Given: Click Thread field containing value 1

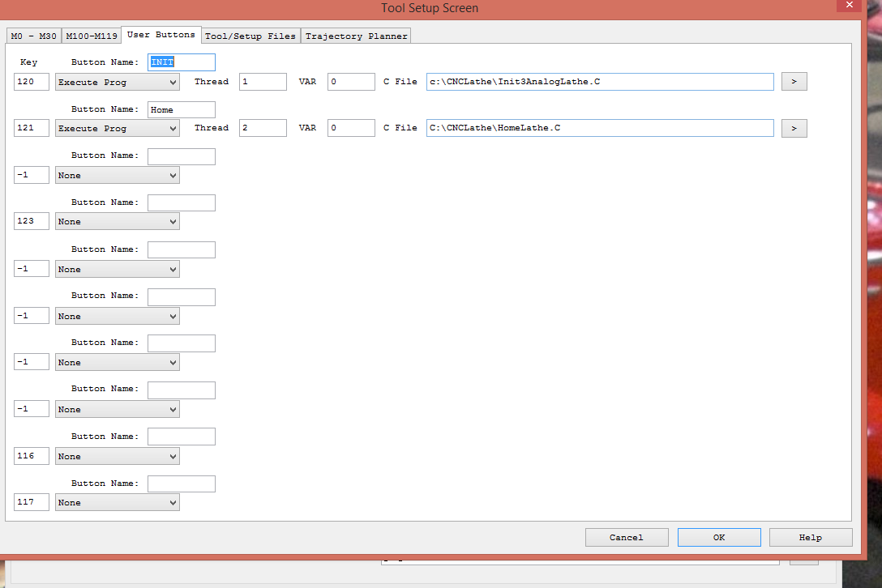Looking at the screenshot, I should (x=262, y=82).
